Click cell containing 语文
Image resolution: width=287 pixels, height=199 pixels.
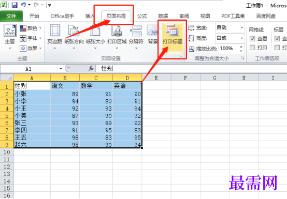65,86
